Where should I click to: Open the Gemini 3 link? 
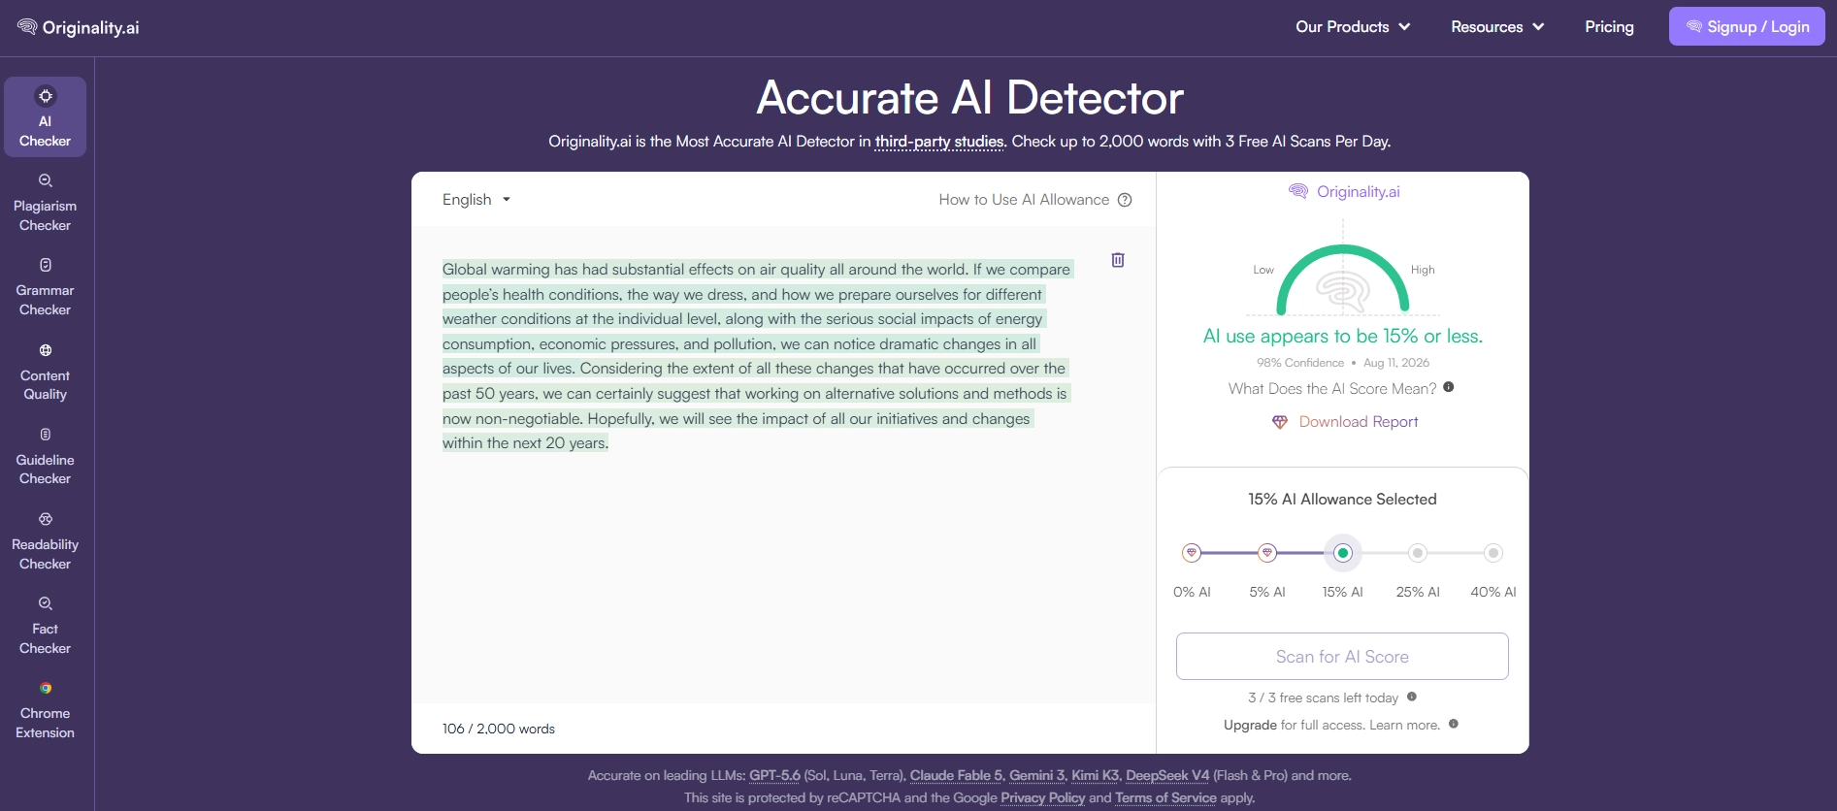pos(1036,775)
